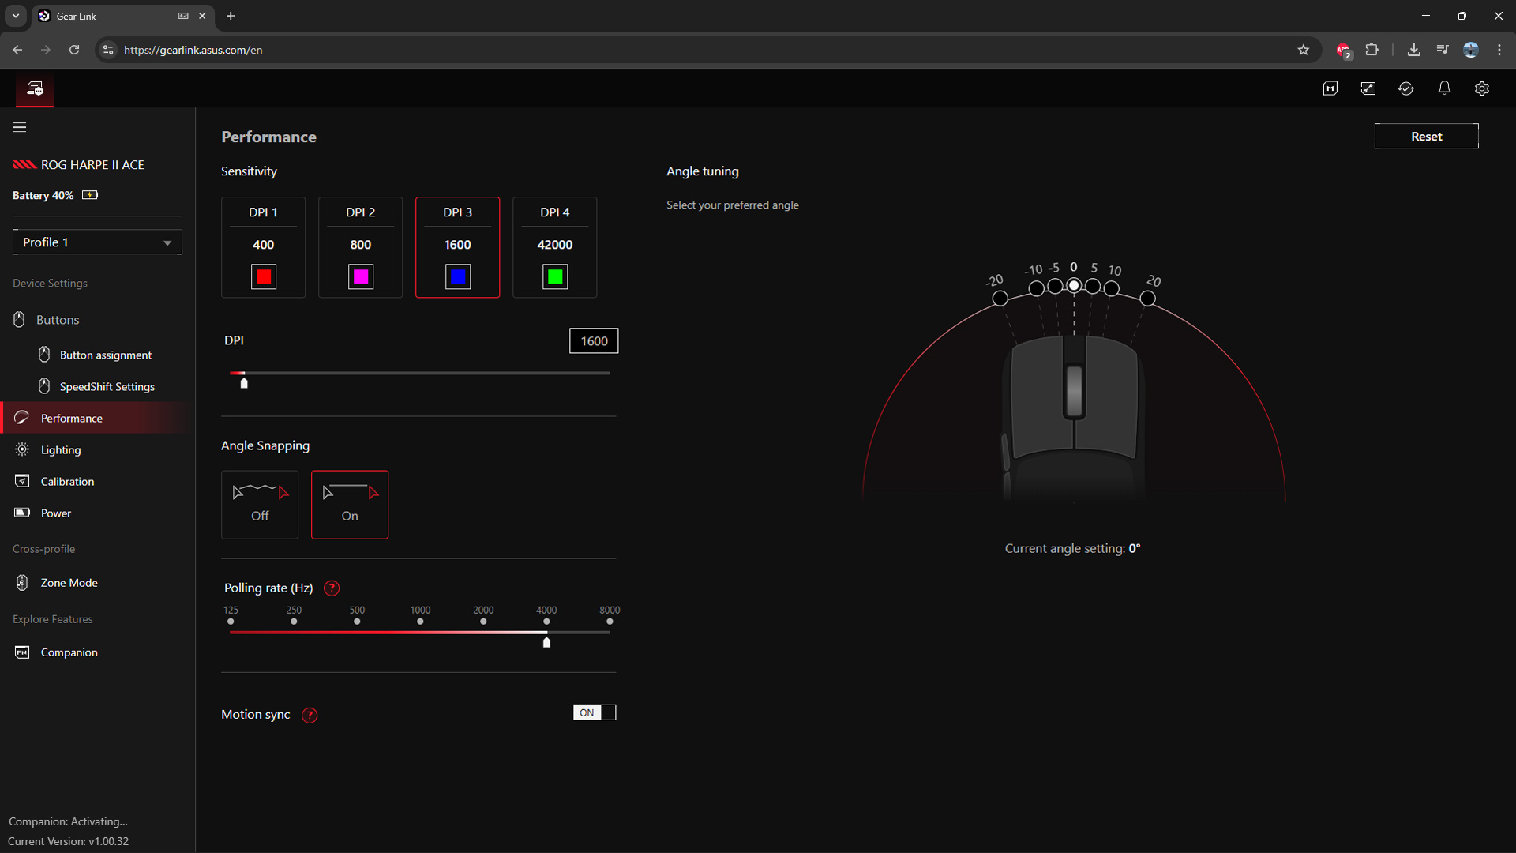Viewport: 1516px width, 853px height.
Task: Open SpeedShift Settings under Buttons
Action: pyautogui.click(x=107, y=386)
